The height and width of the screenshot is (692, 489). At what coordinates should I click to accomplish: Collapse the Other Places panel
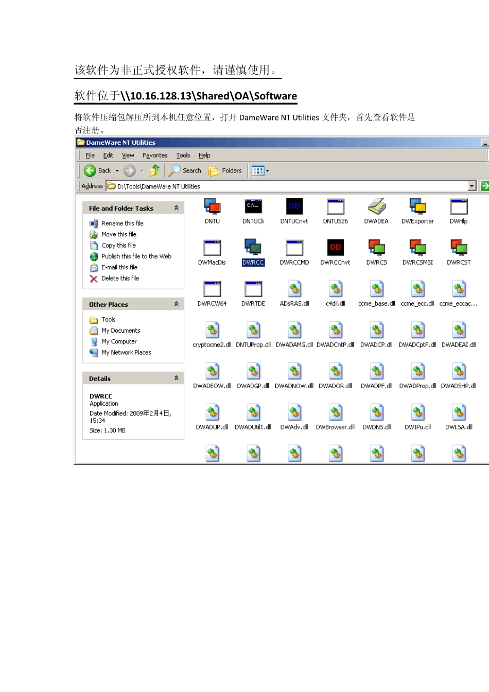point(176,304)
